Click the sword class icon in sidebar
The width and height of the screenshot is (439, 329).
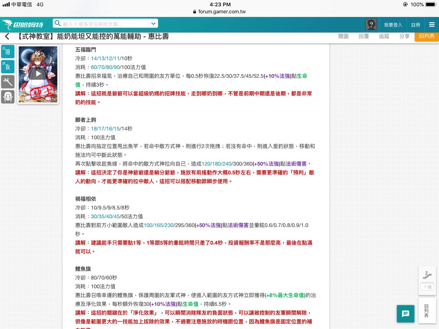coord(8,82)
